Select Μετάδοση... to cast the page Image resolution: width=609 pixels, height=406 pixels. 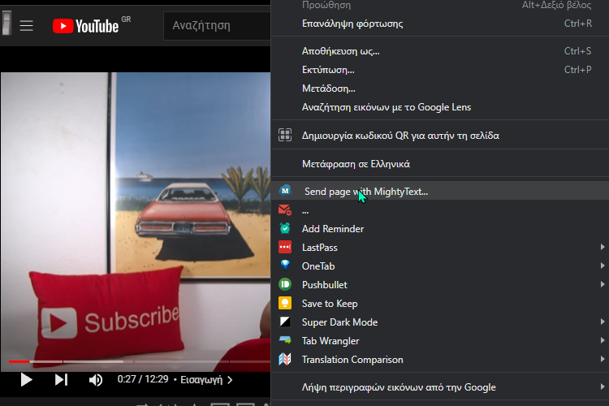[x=439, y=89]
